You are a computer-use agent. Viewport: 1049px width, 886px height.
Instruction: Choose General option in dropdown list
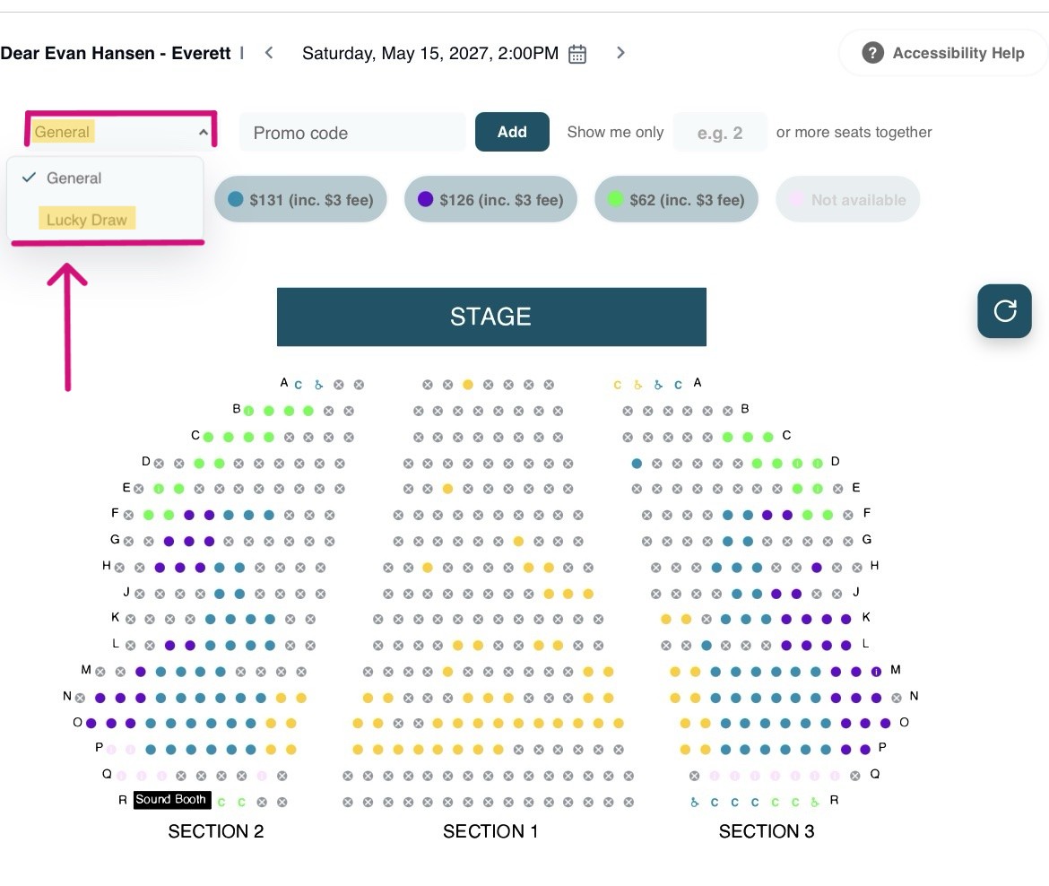[x=74, y=178]
